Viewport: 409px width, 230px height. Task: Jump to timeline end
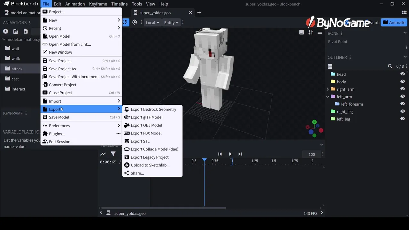coord(240,154)
